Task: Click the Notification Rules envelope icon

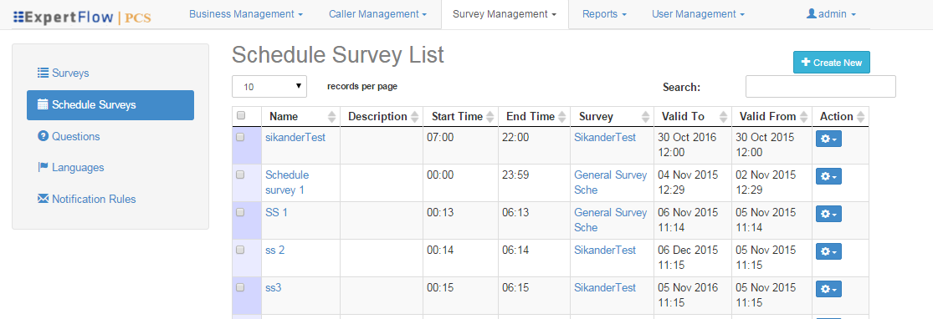Action: (x=43, y=199)
